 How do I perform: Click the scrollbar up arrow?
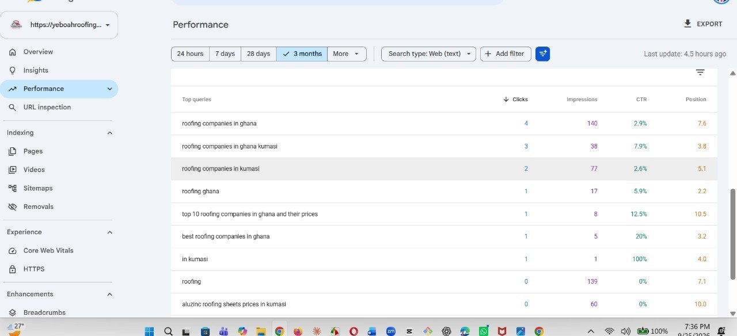(x=732, y=73)
